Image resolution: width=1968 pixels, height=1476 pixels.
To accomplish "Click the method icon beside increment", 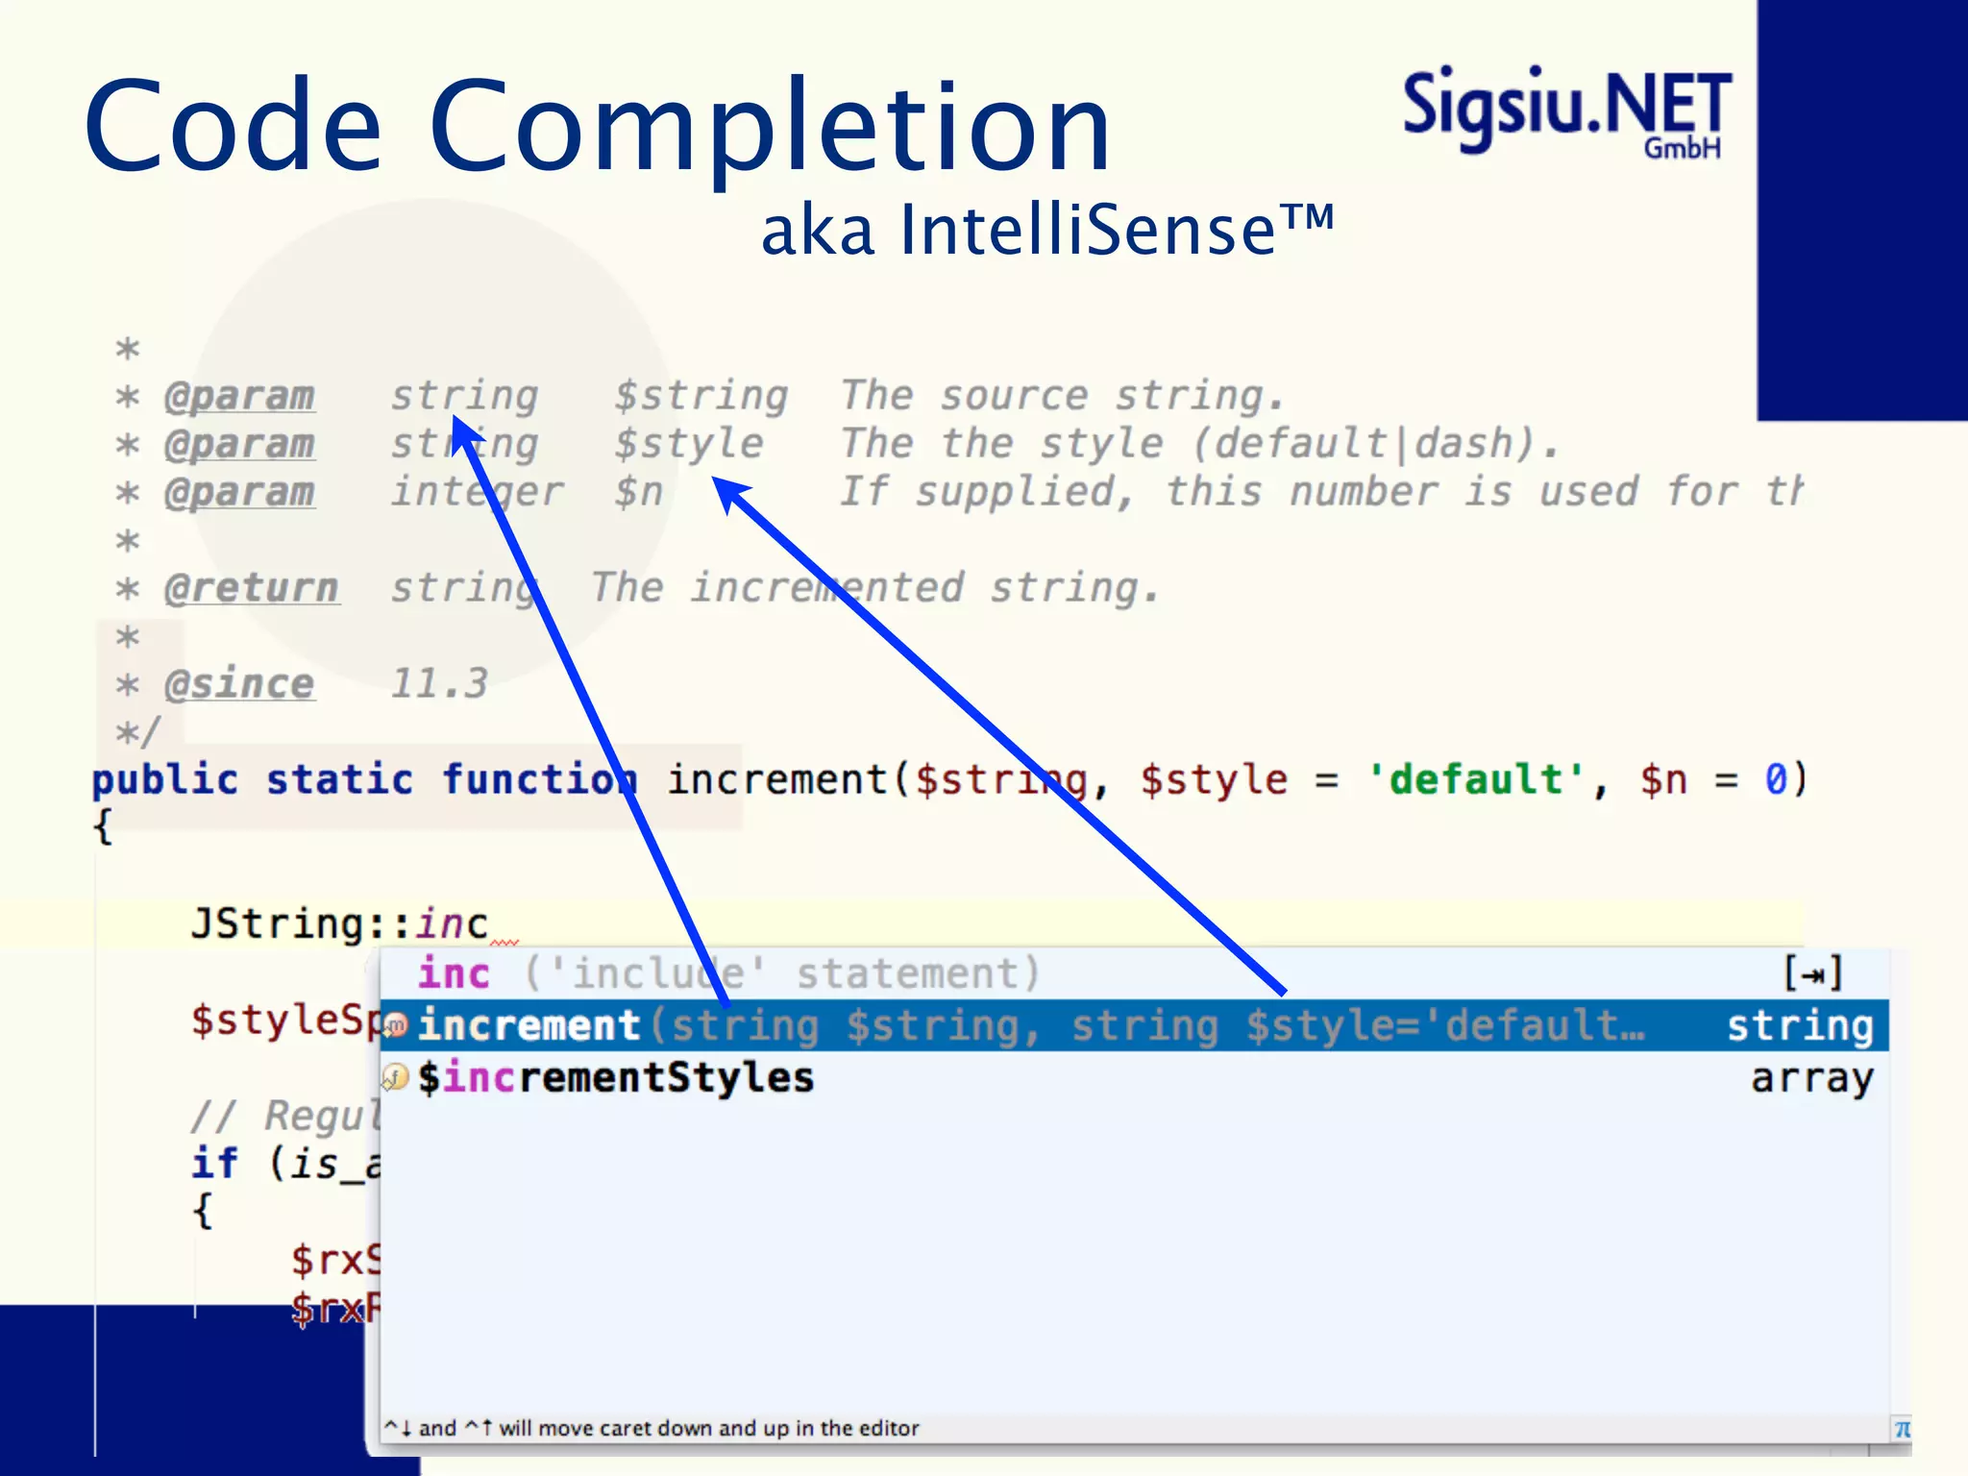I will coord(396,1026).
